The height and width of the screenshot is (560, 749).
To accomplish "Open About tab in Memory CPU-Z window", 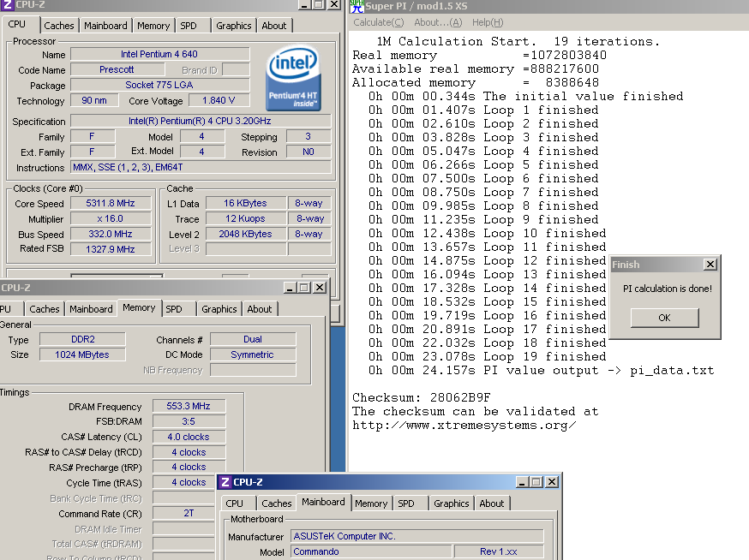I will (x=260, y=309).
